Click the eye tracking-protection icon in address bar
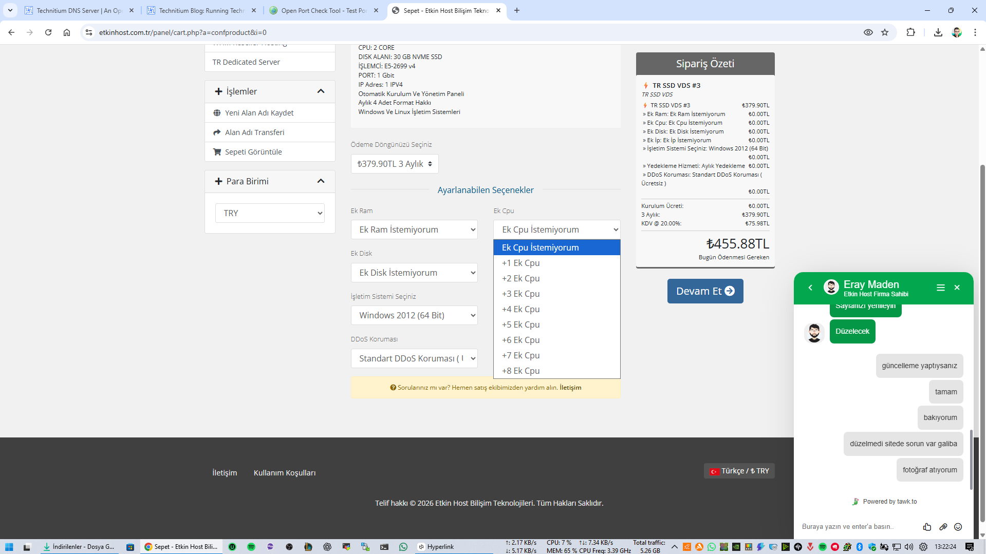986x554 pixels. [x=868, y=32]
